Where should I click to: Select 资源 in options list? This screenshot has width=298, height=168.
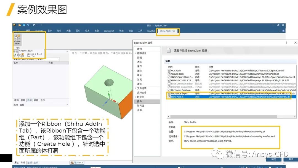pyautogui.click(x=140, y=110)
